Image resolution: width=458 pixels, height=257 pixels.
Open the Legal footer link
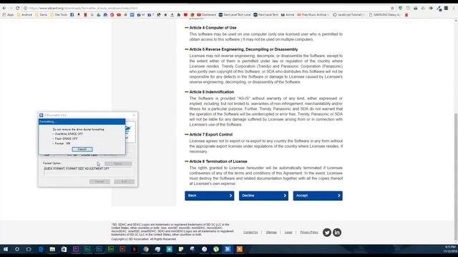pos(288,232)
